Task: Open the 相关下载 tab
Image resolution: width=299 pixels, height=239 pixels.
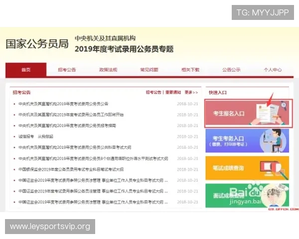Action: click(190, 70)
